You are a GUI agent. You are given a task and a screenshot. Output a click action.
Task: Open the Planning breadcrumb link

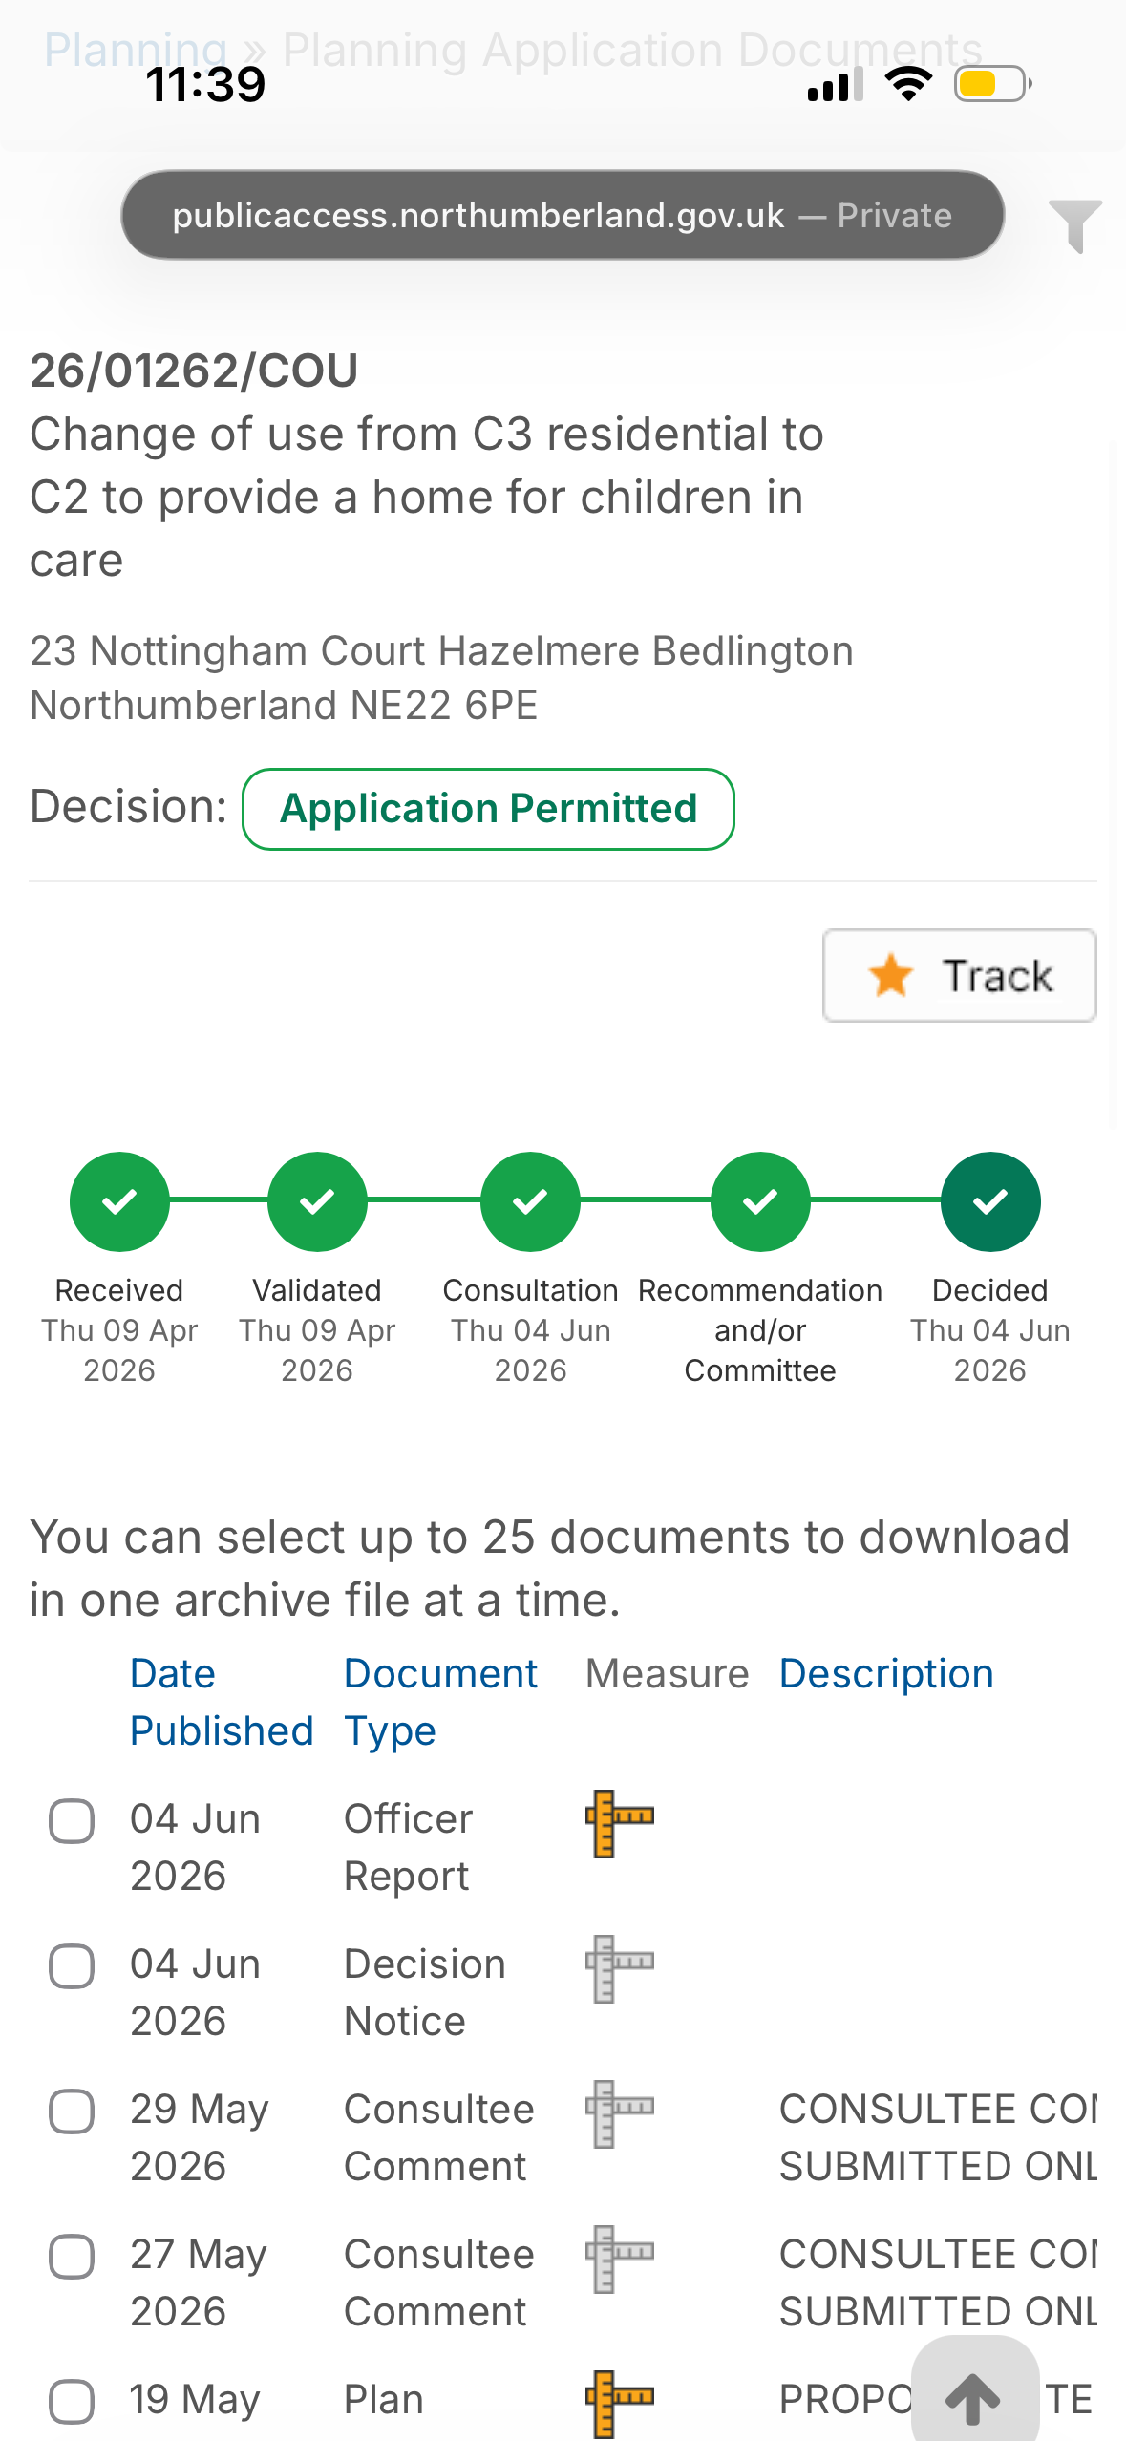point(136,50)
